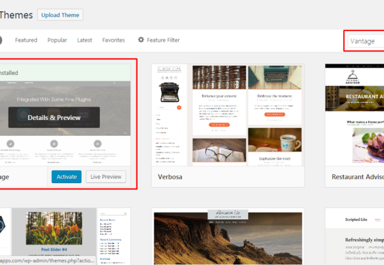Open Details & Preview overlay on Vantage
The height and width of the screenshot is (265, 384).
pos(54,117)
